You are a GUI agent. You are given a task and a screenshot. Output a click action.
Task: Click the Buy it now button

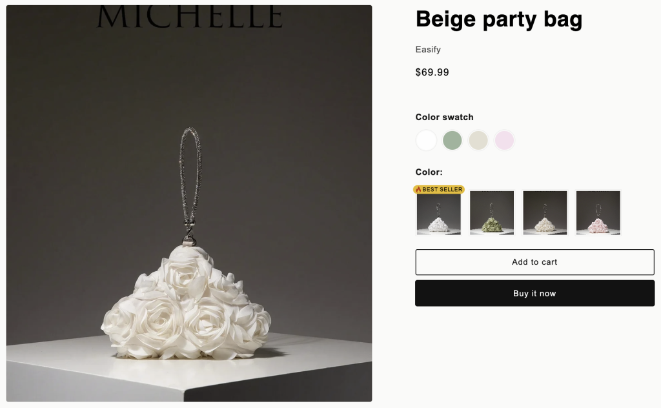tap(534, 293)
